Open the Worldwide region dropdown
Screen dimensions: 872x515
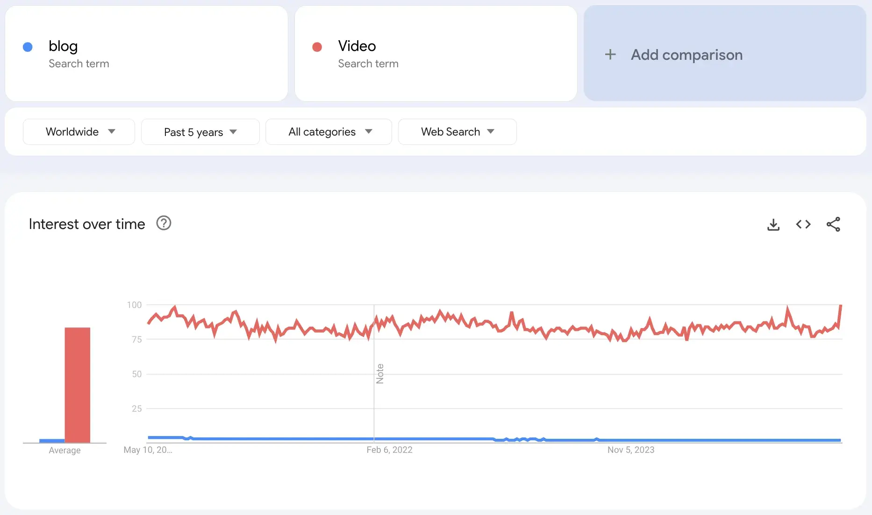[x=79, y=132]
